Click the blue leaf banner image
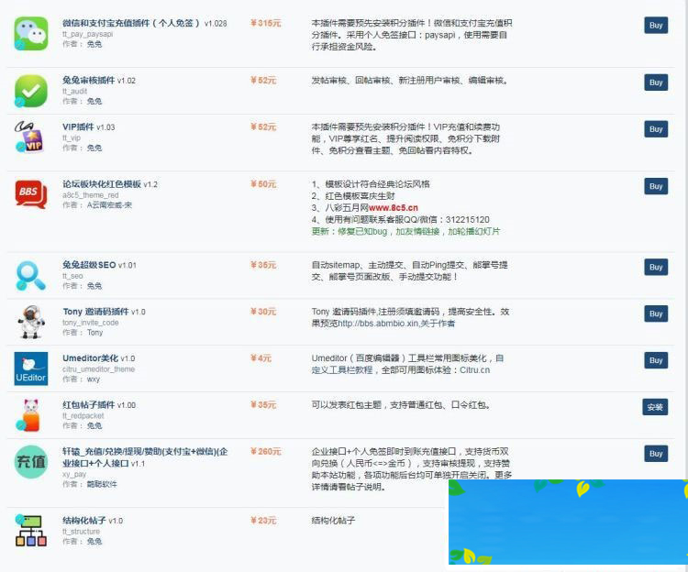688x572 pixels. click(568, 522)
